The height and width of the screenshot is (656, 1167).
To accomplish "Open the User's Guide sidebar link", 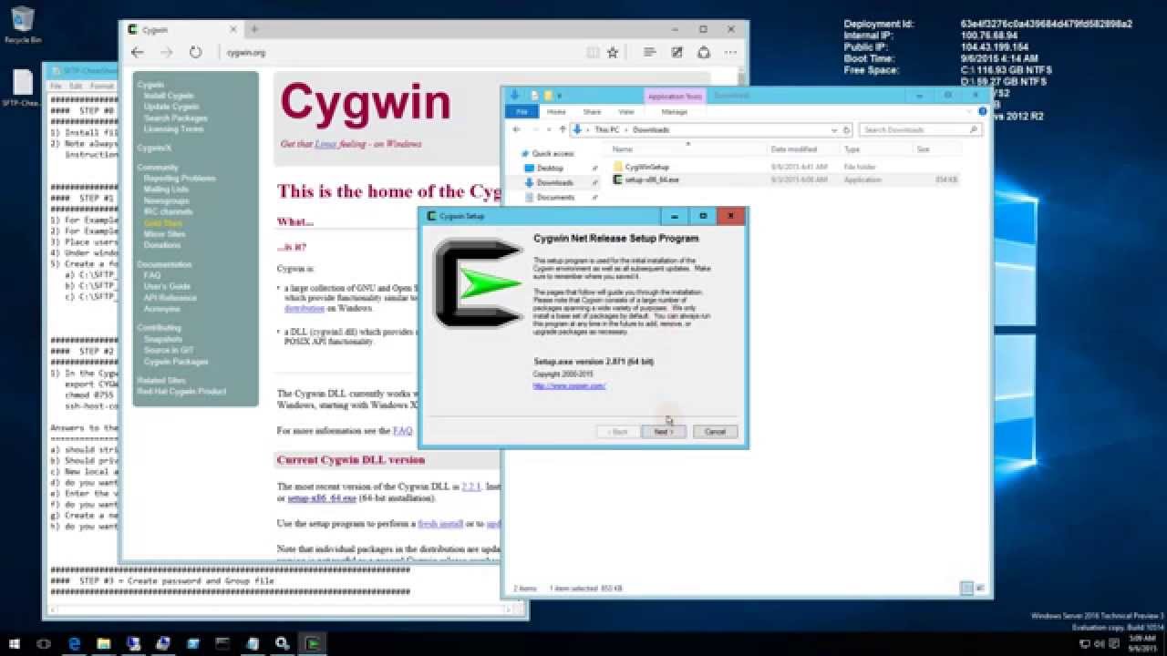I will (167, 286).
